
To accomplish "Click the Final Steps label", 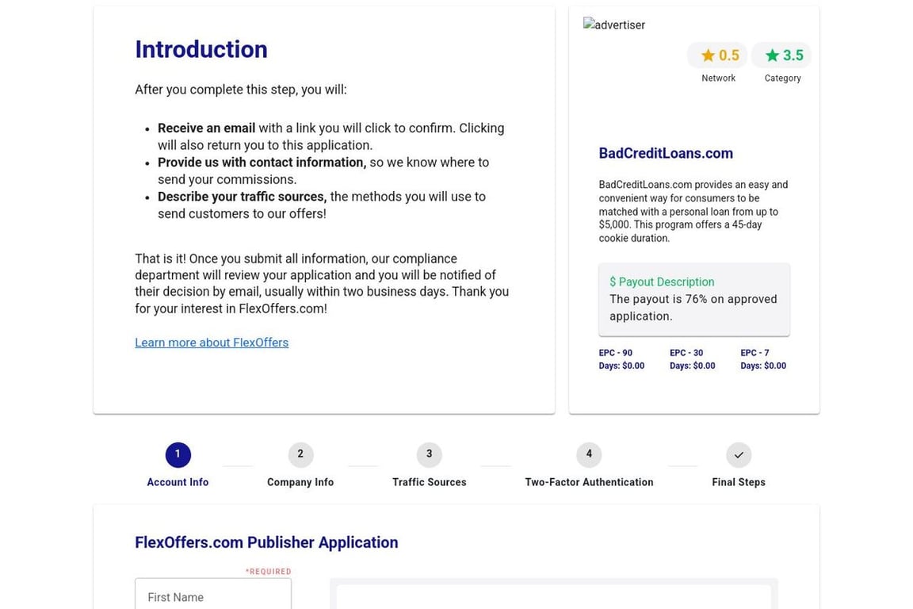I will click(739, 483).
